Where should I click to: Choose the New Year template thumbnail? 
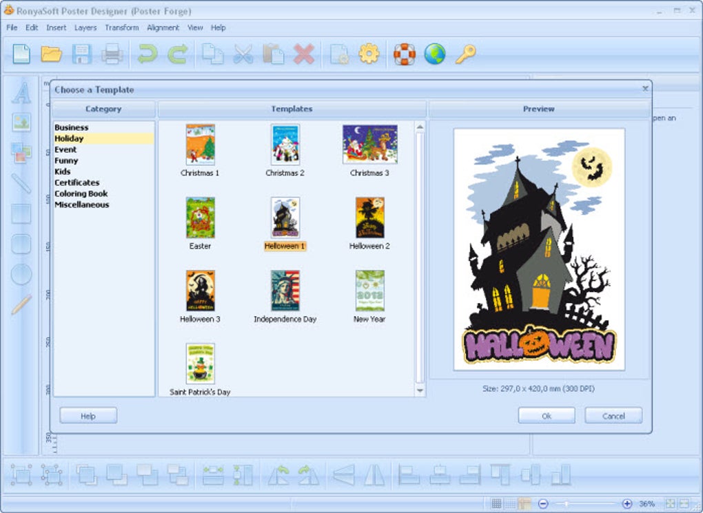tap(370, 291)
